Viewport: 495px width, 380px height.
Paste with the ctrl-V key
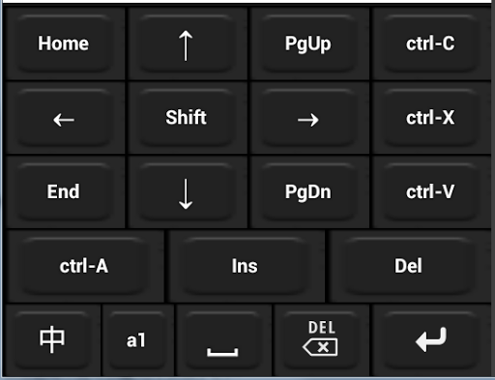coord(431,192)
